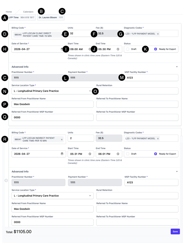Remove L23 diagnostic code in second entry
Image resolution: width=183 pixels, height=243 pixels.
(x=158, y=139)
